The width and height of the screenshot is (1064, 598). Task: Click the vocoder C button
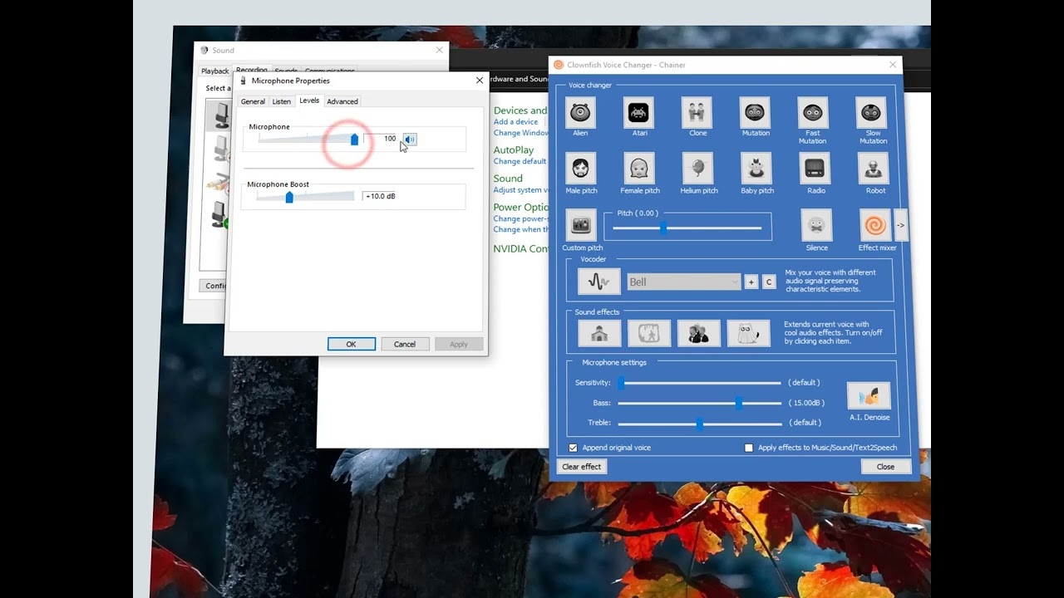(769, 282)
